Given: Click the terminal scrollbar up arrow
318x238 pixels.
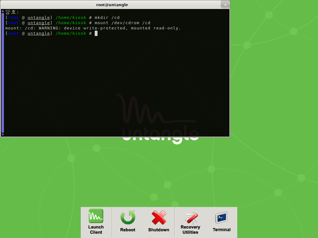Looking at the screenshot, I should pyautogui.click(x=2, y=11).
